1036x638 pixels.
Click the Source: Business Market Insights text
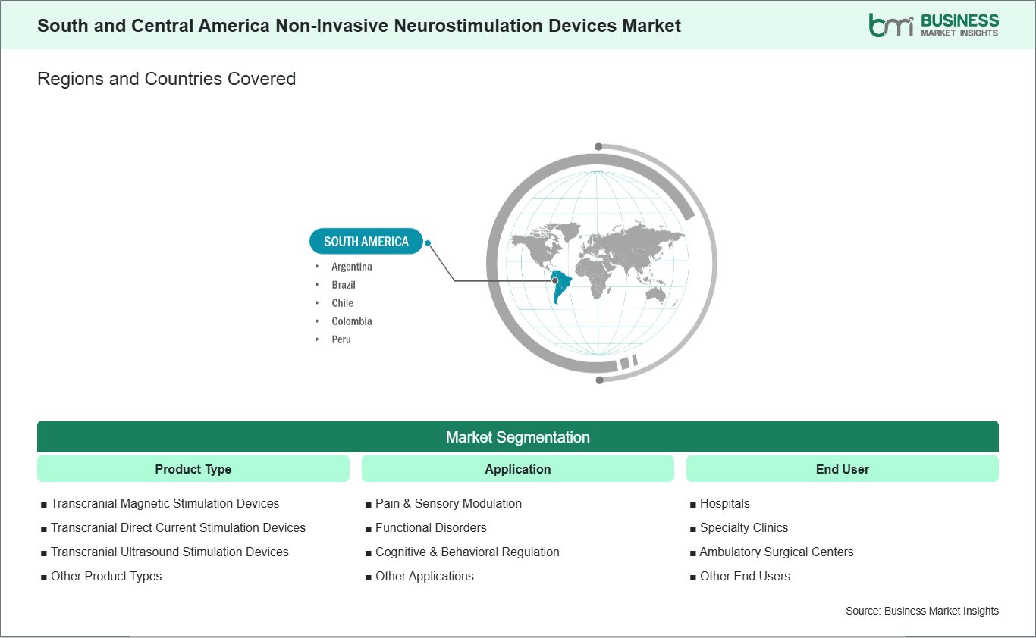[922, 611]
